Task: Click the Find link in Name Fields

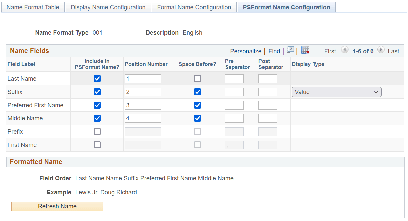Action: point(274,51)
